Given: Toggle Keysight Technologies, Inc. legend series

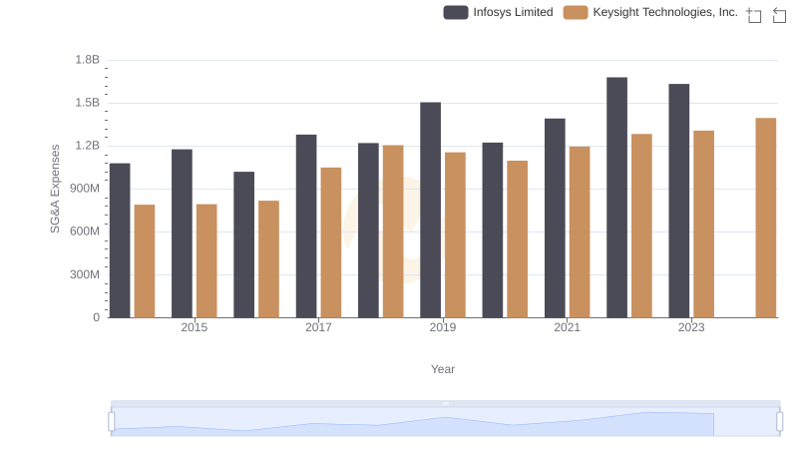Looking at the screenshot, I should 650,12.
